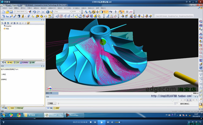
Task: Switch to the 工序 tab
Action: [x=17, y=62]
